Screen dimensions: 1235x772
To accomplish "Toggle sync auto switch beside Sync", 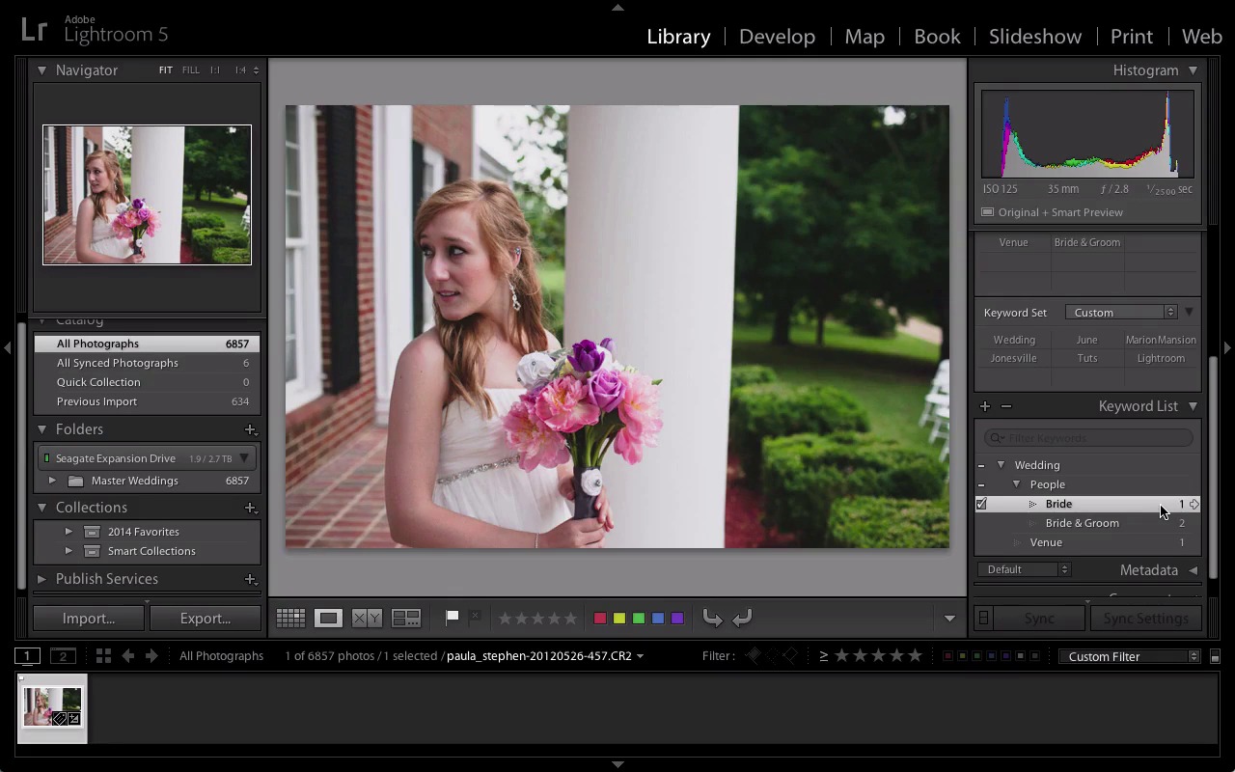I will click(x=983, y=619).
